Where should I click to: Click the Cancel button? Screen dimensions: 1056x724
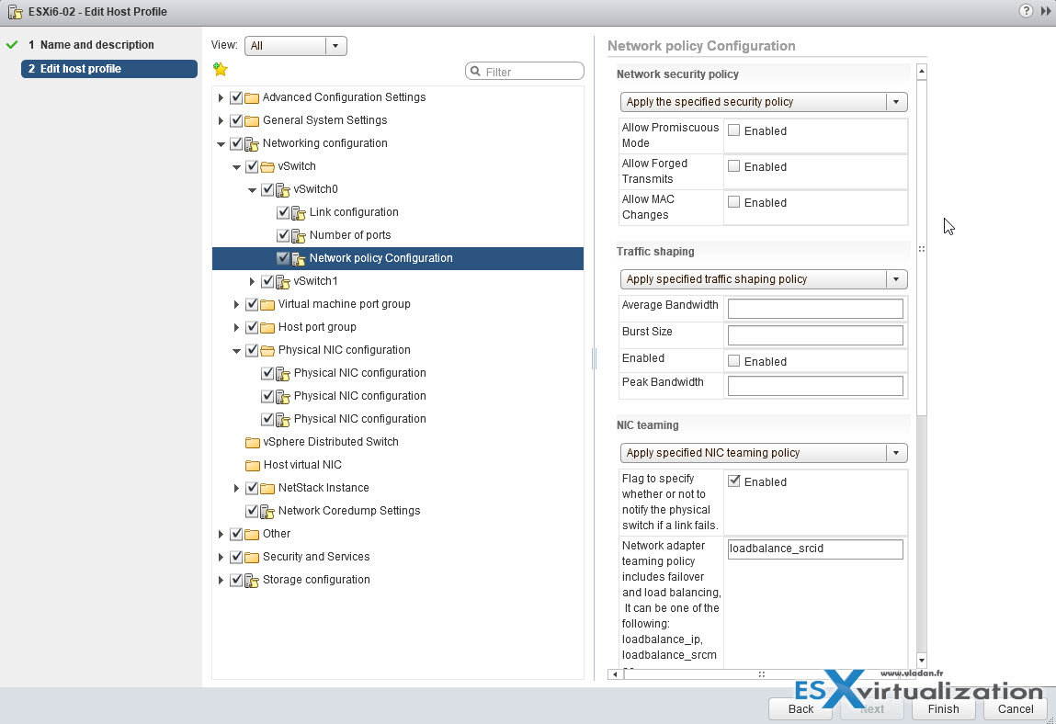[x=1015, y=708]
